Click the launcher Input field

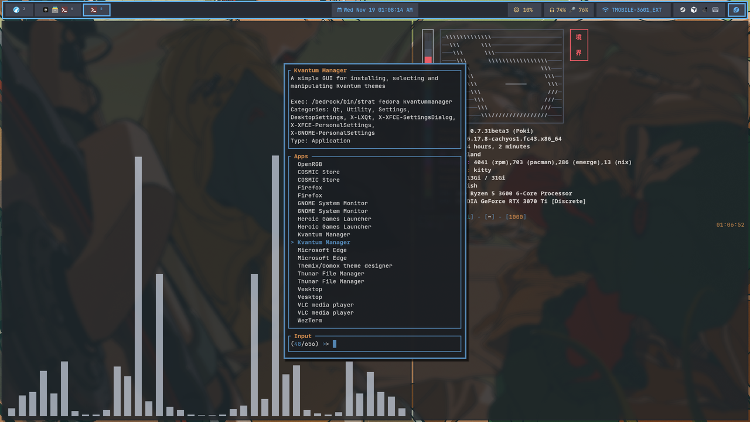pos(375,343)
